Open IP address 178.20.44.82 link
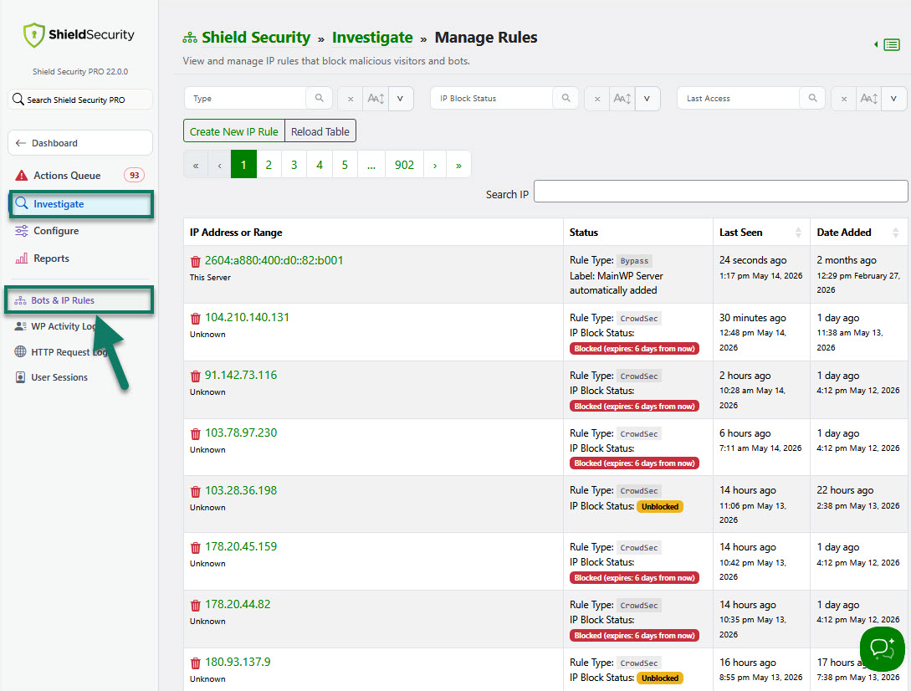This screenshot has height=691, width=911. (238, 604)
